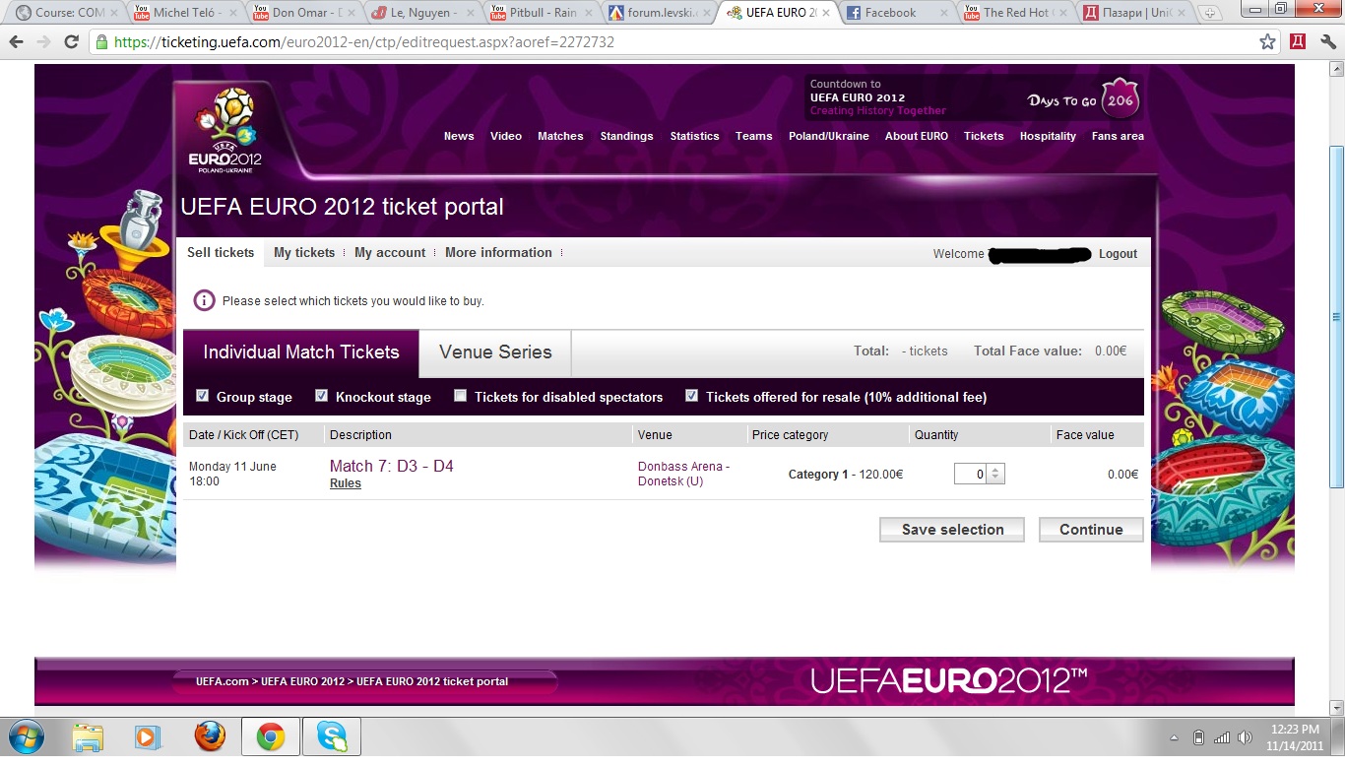
Task: Reload the page with the refresh icon
Action: [71, 42]
